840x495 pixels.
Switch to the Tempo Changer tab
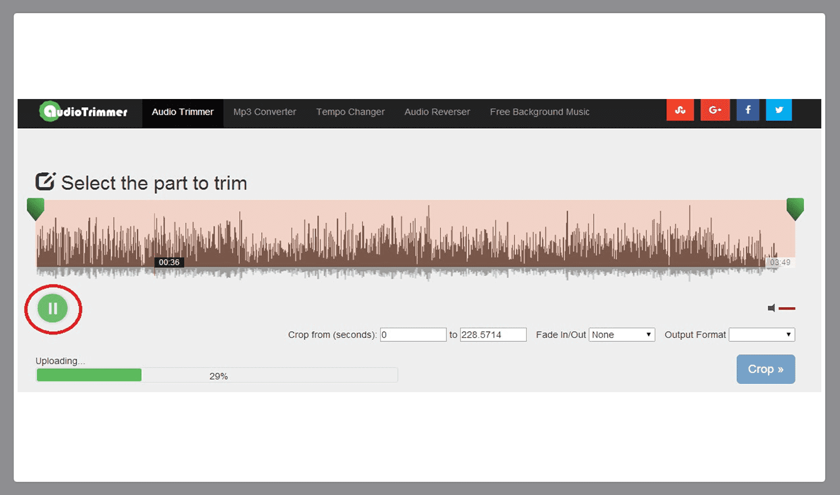tap(350, 112)
